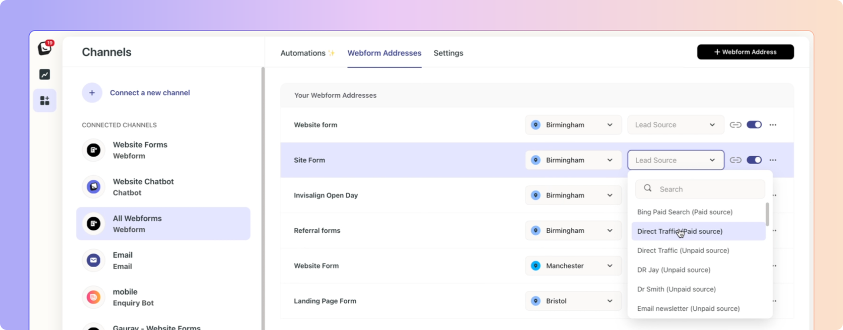The height and width of the screenshot is (330, 843).
Task: Open the app logo with notification badge
Action: click(45, 48)
